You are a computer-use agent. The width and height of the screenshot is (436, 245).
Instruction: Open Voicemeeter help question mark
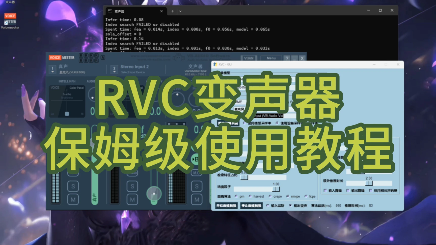(287, 58)
